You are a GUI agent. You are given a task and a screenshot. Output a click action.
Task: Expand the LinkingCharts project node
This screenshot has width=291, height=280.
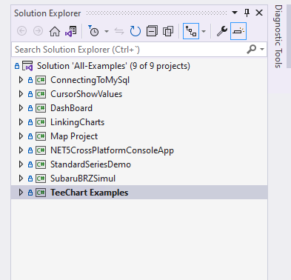(21, 122)
